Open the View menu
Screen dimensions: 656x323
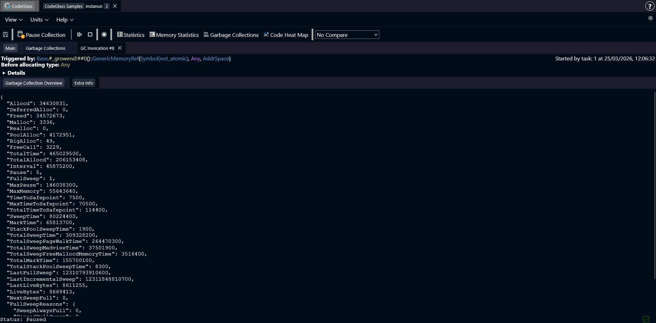pyautogui.click(x=14, y=20)
